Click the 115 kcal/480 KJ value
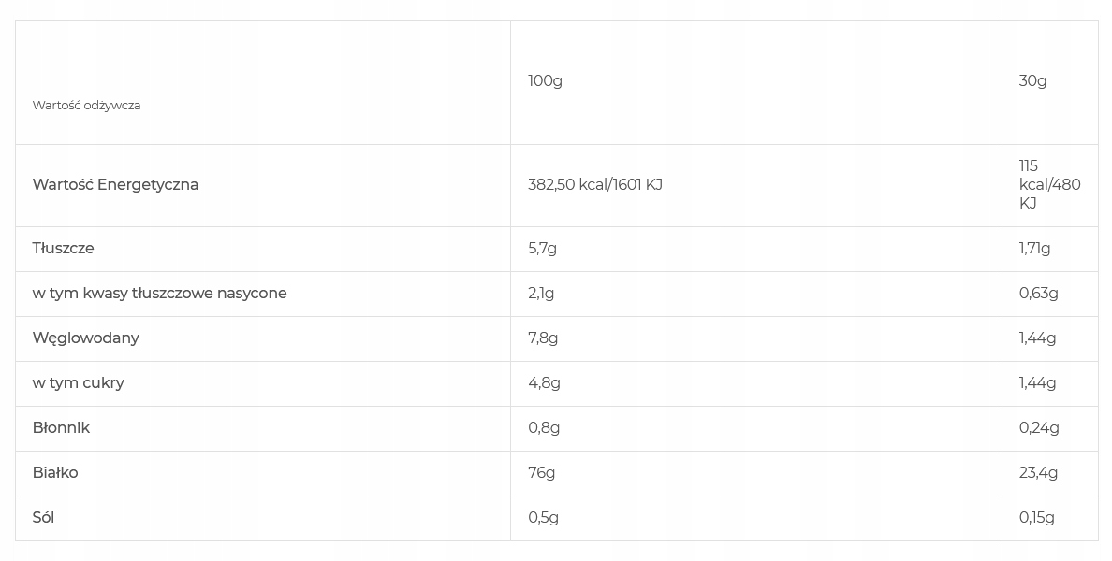This screenshot has width=1112, height=561. [x=1049, y=185]
